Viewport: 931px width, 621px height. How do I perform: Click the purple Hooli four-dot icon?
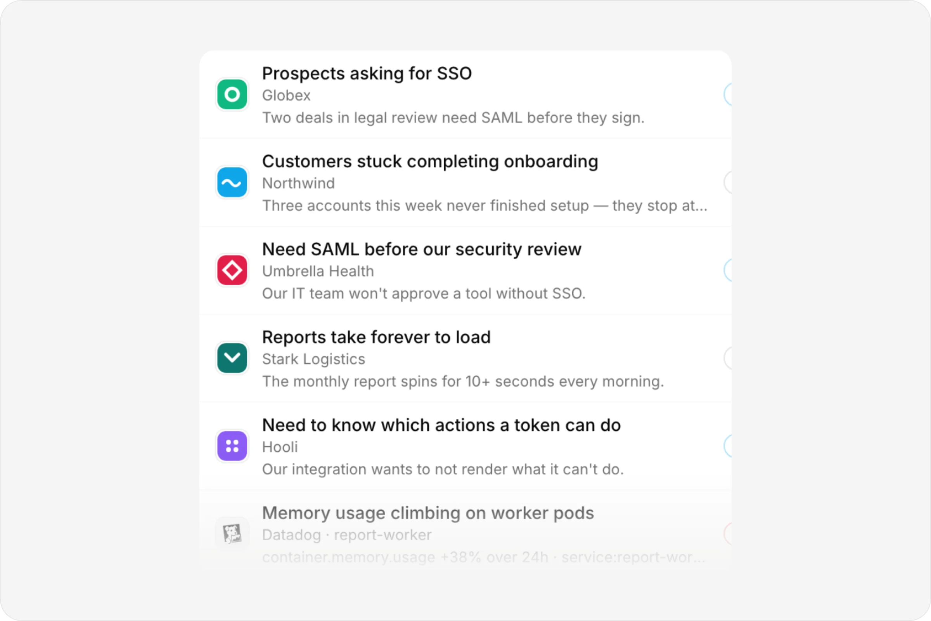pyautogui.click(x=232, y=446)
